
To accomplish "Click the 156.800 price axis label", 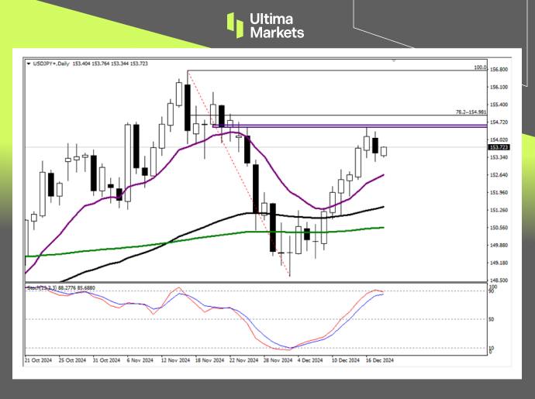I will 499,69.
